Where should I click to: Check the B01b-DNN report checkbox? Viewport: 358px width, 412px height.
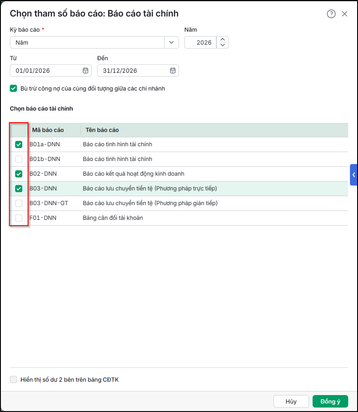pyautogui.click(x=19, y=159)
